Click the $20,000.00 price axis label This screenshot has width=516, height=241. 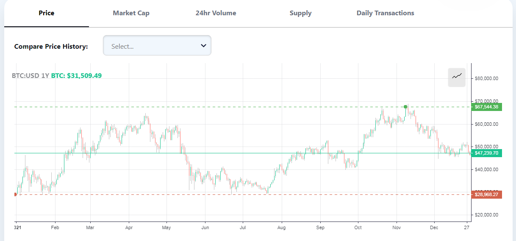[x=486, y=215]
